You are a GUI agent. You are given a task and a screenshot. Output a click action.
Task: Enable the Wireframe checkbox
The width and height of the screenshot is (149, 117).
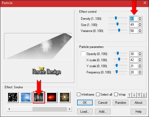pos(78,95)
